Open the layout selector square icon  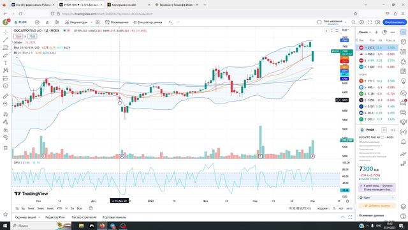(x=319, y=22)
